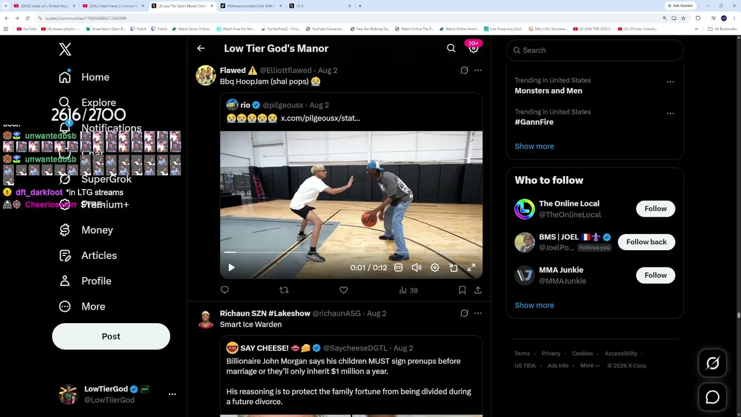Screen dimensions: 741x417
Task: Open Chrome three-dot menu
Action: pos(734,18)
